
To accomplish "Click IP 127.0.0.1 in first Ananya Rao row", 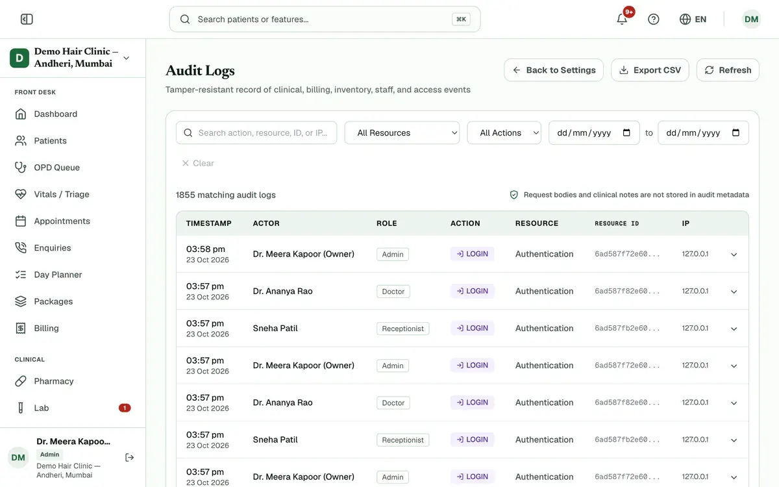I will (x=695, y=292).
